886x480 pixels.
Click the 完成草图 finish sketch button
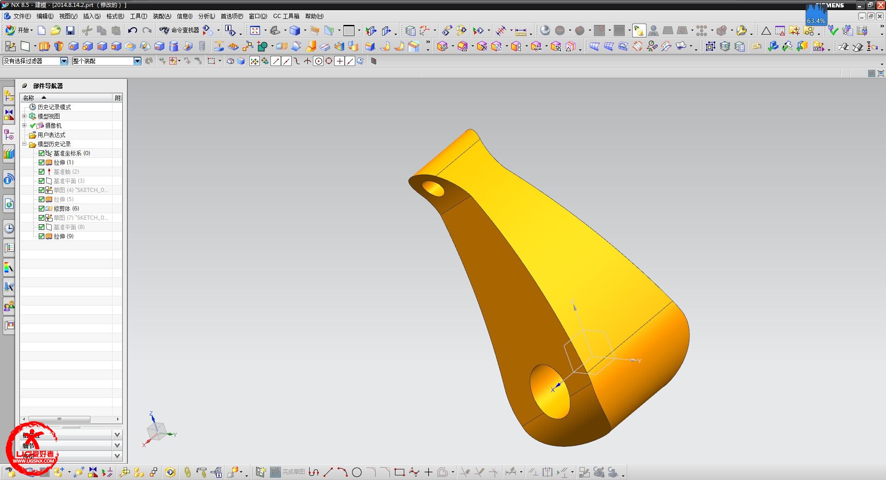[x=288, y=472]
